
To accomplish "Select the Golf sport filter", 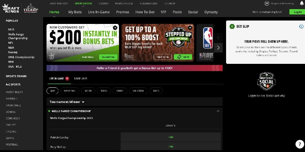I will pos(53,91).
